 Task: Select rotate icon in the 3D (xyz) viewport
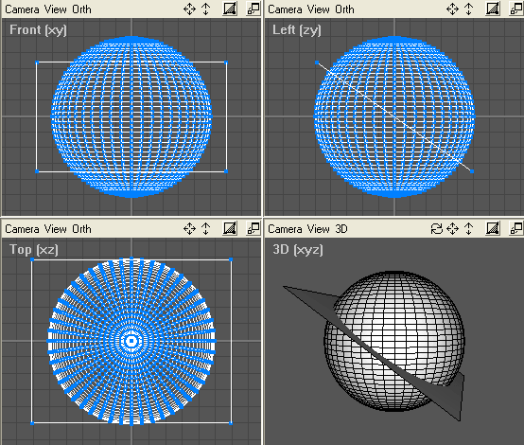[436, 229]
